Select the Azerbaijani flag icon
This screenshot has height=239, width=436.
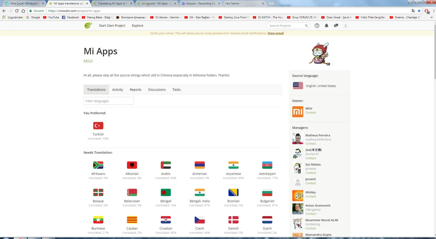(267, 165)
